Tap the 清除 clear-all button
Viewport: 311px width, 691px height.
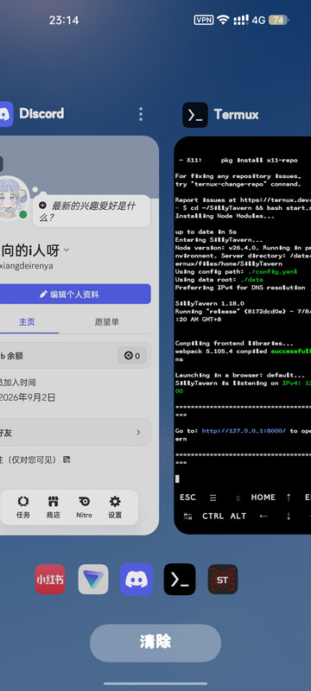155,643
